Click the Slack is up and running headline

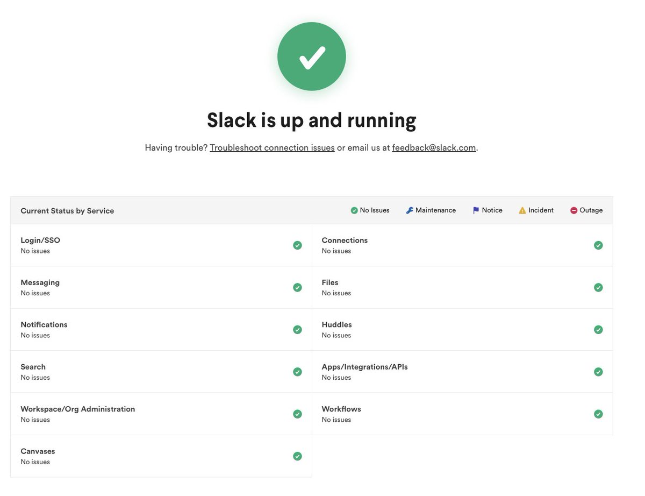(312, 120)
